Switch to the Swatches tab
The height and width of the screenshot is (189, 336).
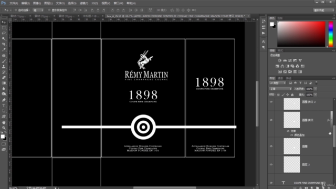tap(280, 18)
